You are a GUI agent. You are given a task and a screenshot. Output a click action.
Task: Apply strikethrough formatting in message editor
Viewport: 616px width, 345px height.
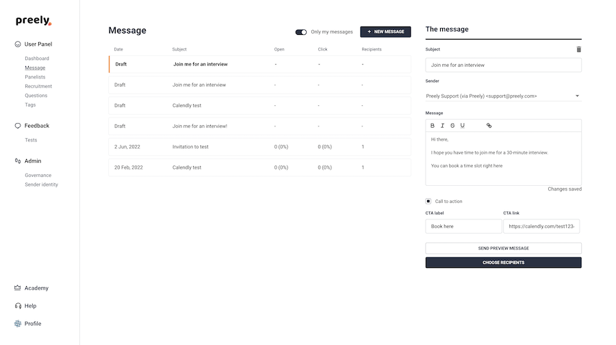[x=452, y=126]
